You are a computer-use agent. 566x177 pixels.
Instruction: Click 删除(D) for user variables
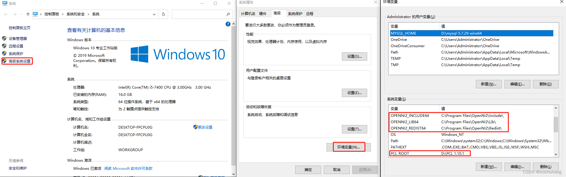546,84
